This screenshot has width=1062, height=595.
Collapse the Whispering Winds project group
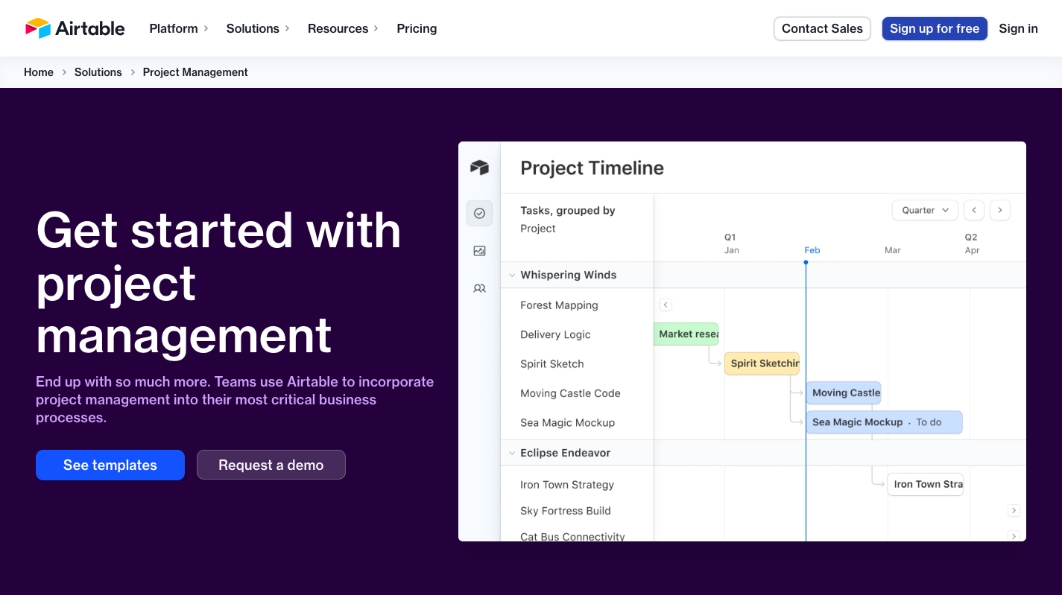pos(512,275)
